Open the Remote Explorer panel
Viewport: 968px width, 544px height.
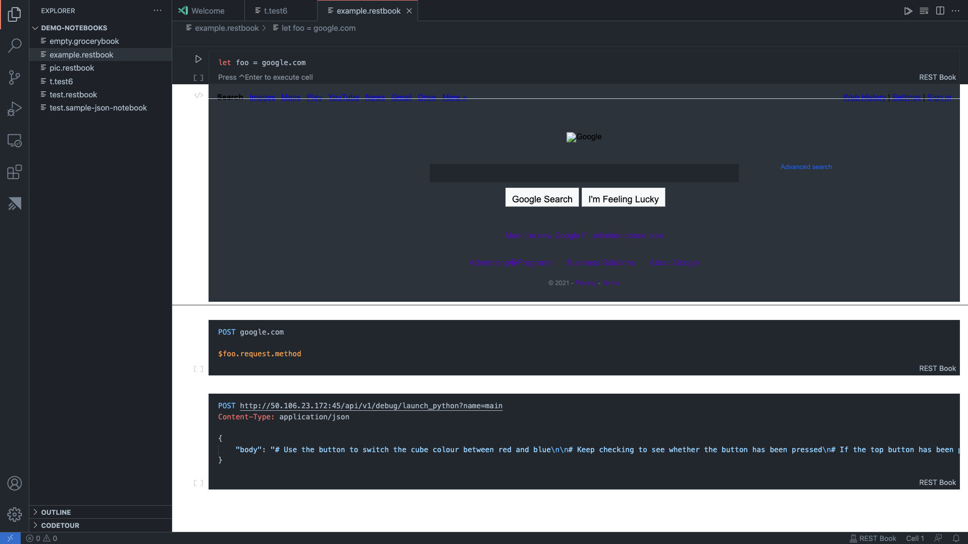click(x=14, y=141)
